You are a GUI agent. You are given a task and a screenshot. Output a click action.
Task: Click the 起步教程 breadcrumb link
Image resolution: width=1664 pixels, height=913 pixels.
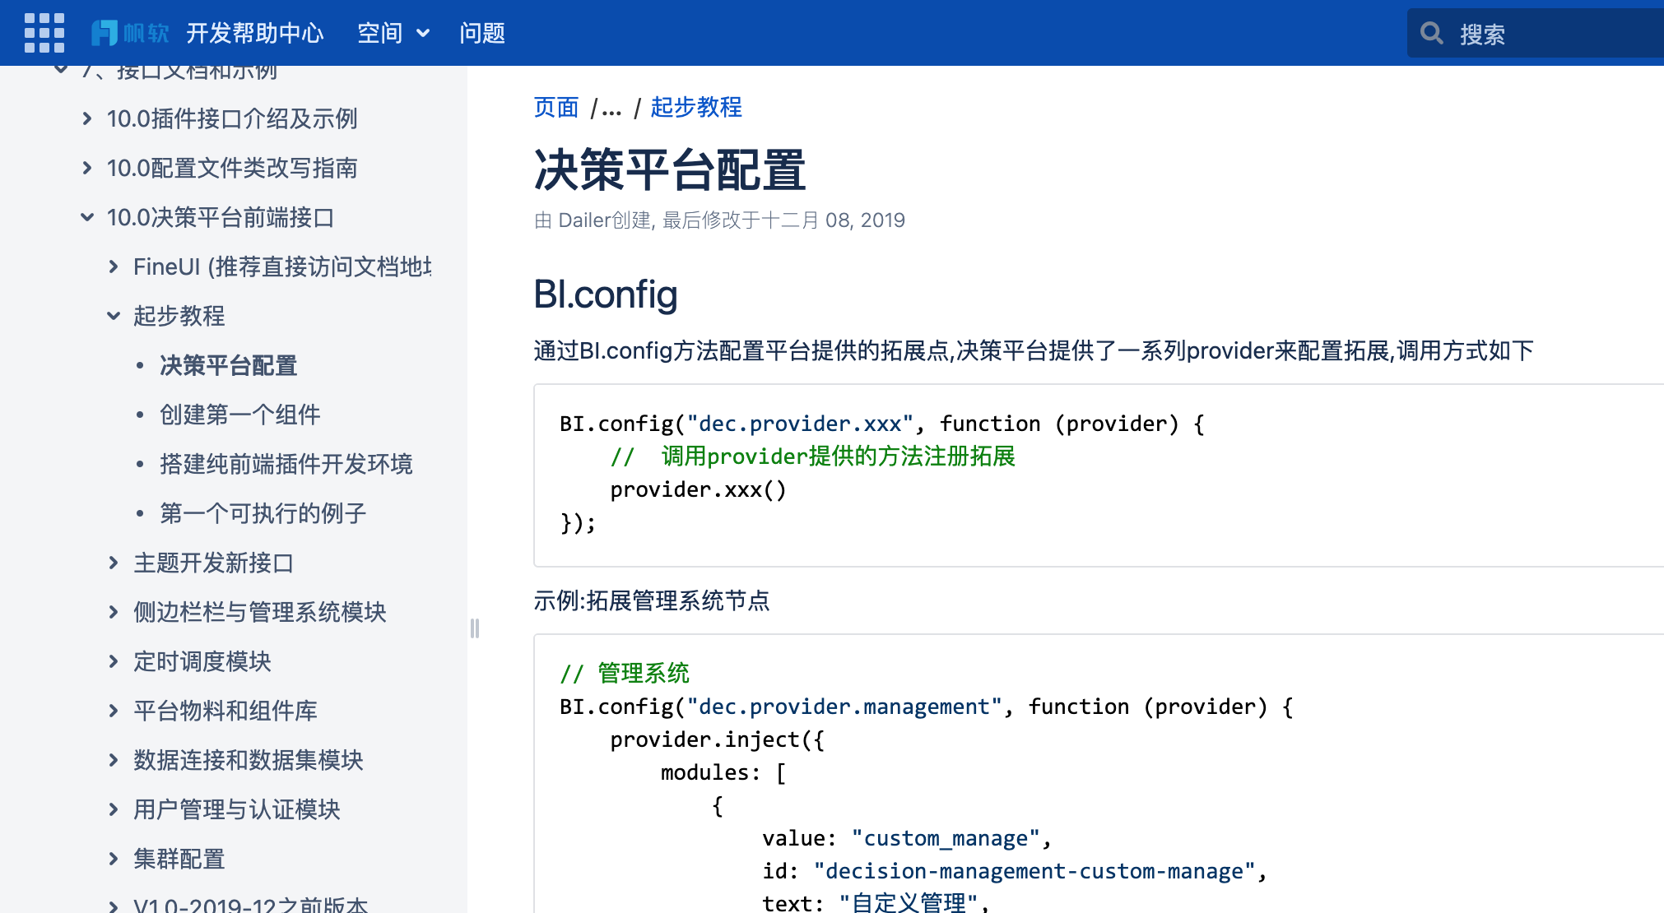[x=696, y=107]
